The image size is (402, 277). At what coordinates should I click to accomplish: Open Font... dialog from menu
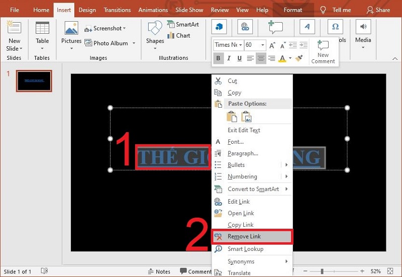coord(252,142)
